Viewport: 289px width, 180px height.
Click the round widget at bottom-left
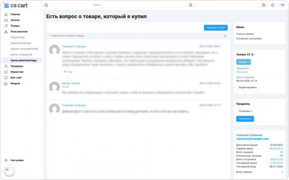tap(9, 171)
